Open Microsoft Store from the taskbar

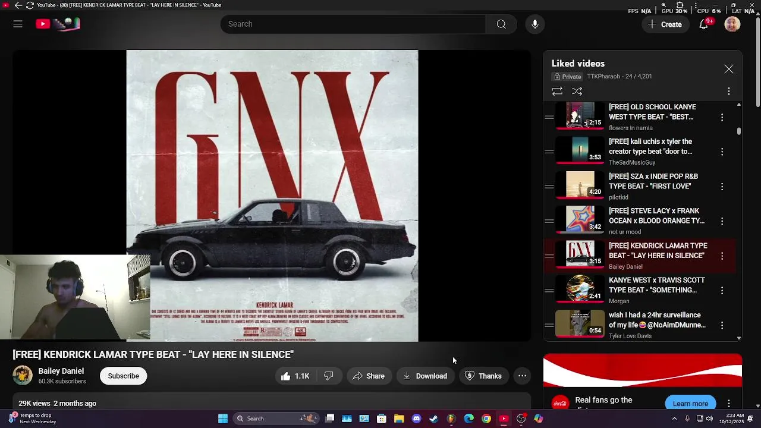pos(382,418)
